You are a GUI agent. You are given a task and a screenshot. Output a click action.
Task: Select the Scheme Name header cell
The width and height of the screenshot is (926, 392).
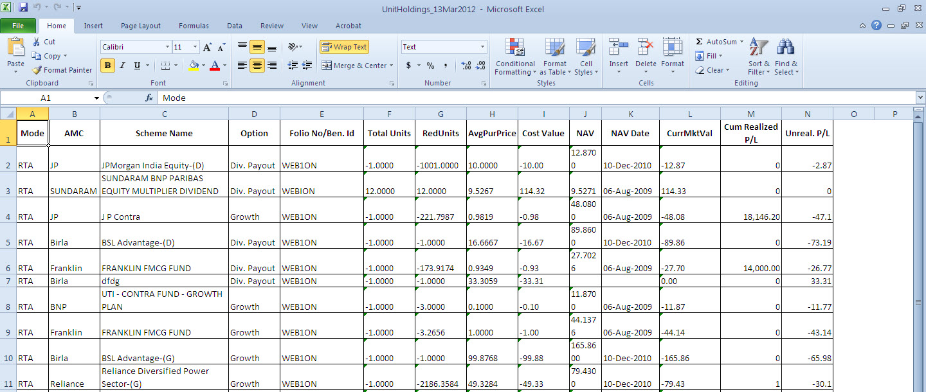click(x=164, y=133)
